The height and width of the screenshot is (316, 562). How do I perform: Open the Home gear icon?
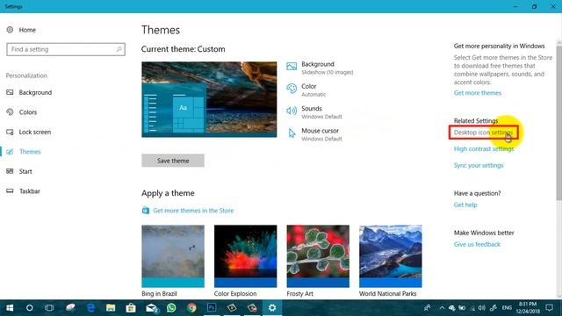(10, 30)
